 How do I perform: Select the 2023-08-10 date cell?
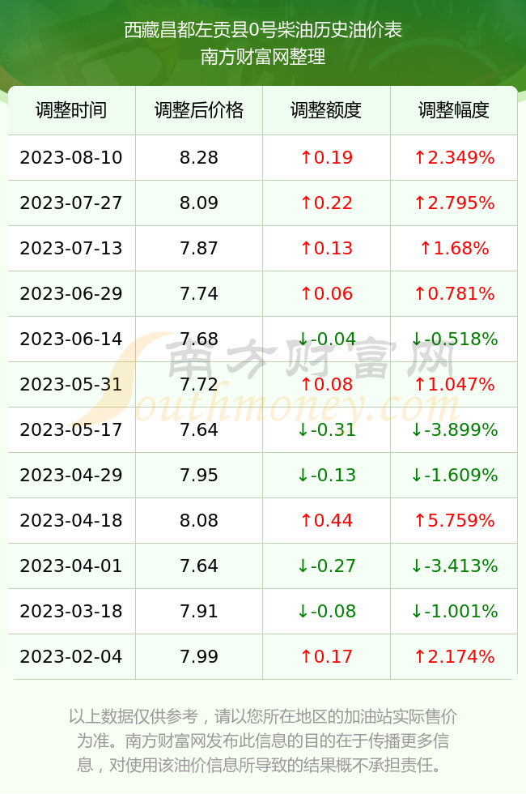point(71,157)
